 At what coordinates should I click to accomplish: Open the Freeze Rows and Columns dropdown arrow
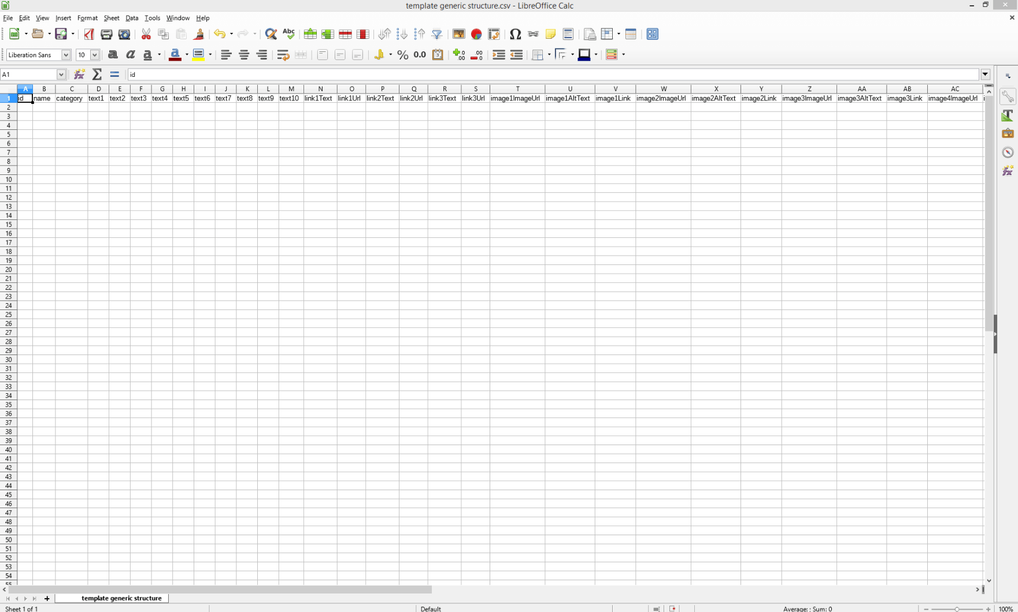click(619, 34)
